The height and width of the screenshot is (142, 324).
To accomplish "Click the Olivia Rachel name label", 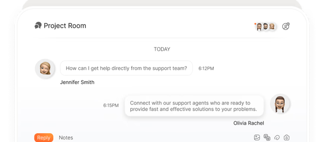I will tap(248, 123).
